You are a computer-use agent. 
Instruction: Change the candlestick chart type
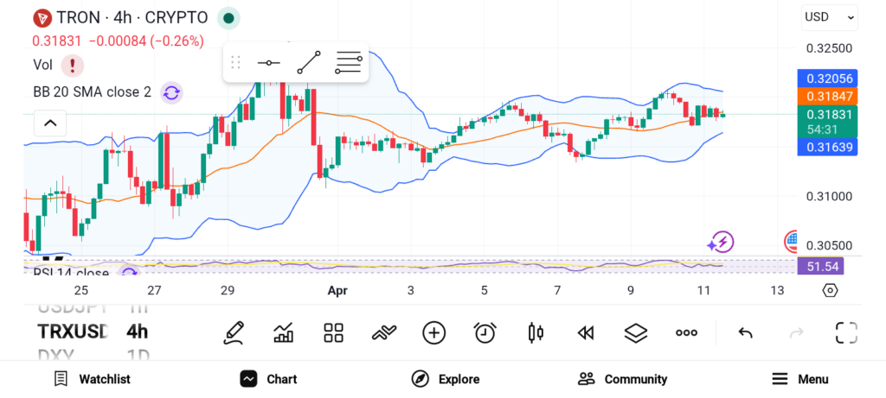[536, 332]
